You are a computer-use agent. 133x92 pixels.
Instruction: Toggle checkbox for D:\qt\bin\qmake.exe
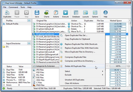click(x=34, y=34)
